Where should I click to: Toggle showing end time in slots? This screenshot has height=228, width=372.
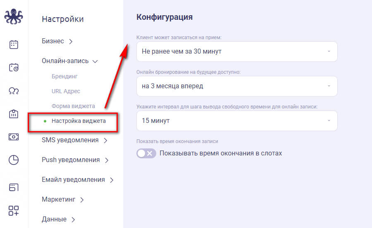[146, 153]
